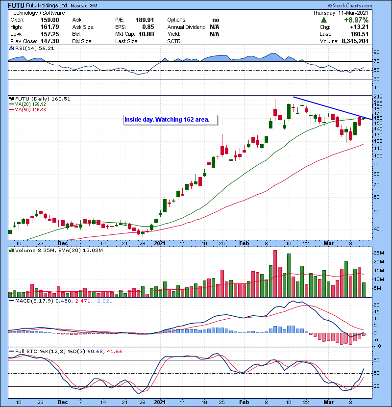
Task: Click the blue descending trendline on price chart
Action: pos(333,108)
